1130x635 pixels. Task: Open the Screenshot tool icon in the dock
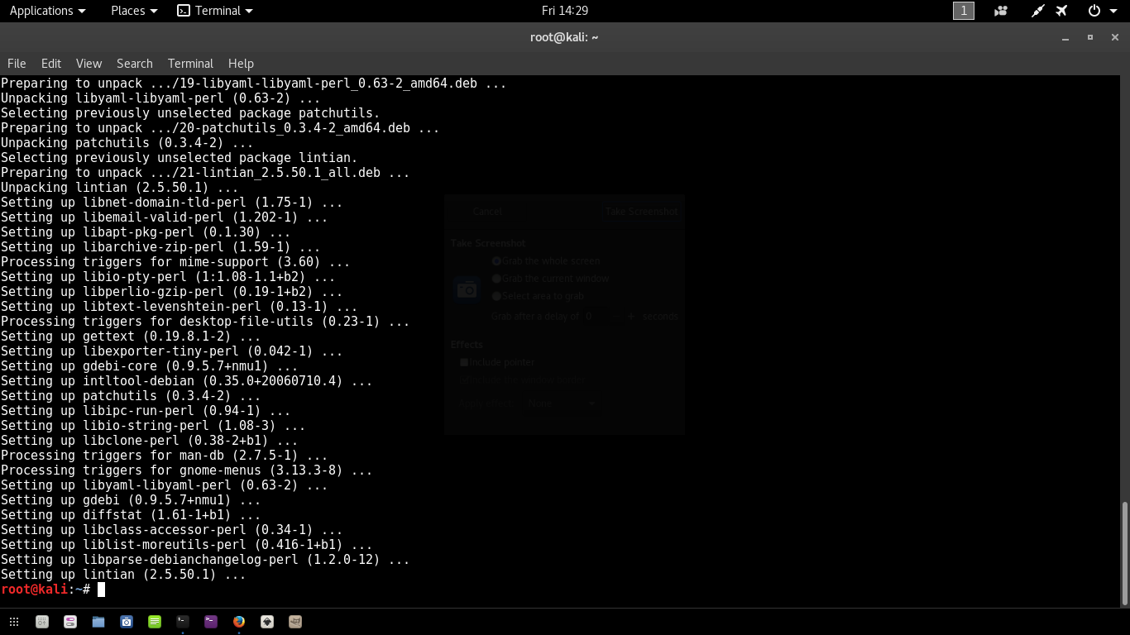coord(126,621)
